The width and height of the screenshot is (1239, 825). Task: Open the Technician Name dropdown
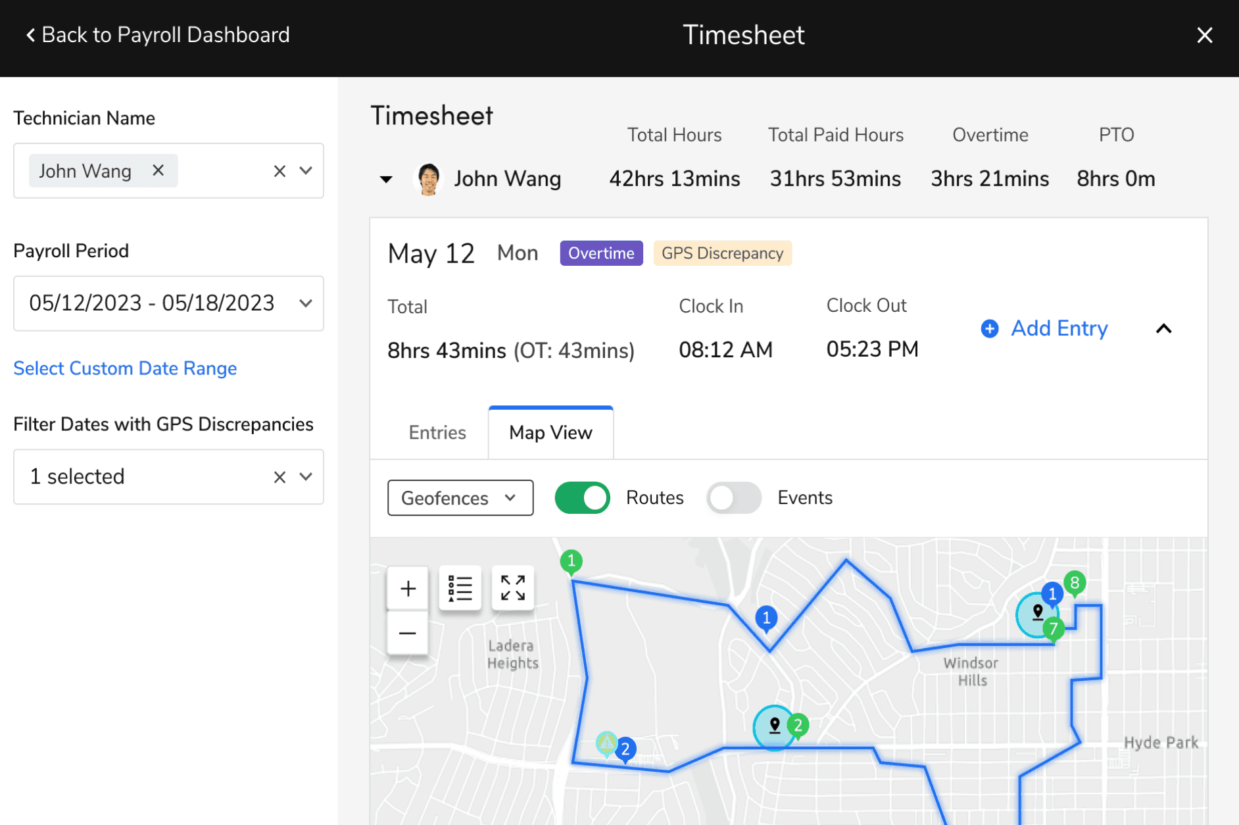tap(306, 170)
